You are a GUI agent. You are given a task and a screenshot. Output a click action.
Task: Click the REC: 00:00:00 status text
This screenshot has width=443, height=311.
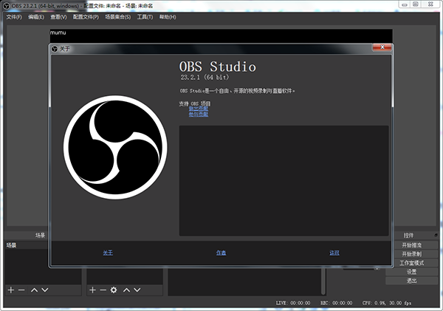click(336, 303)
